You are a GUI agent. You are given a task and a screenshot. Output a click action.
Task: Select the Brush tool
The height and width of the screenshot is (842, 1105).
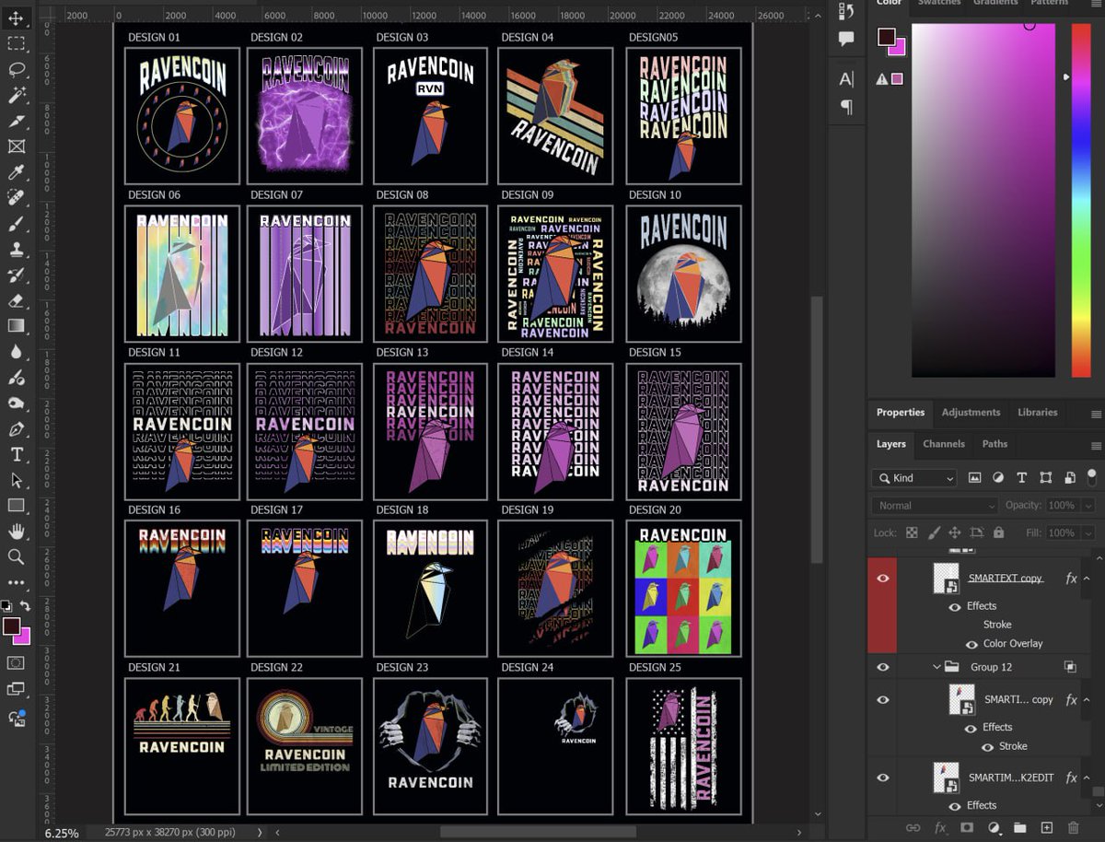(17, 224)
